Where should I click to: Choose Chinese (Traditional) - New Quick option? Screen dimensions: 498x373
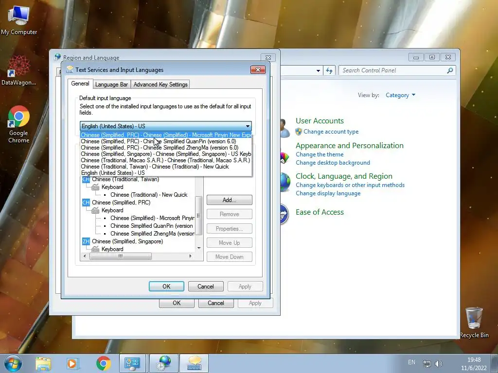click(166, 167)
